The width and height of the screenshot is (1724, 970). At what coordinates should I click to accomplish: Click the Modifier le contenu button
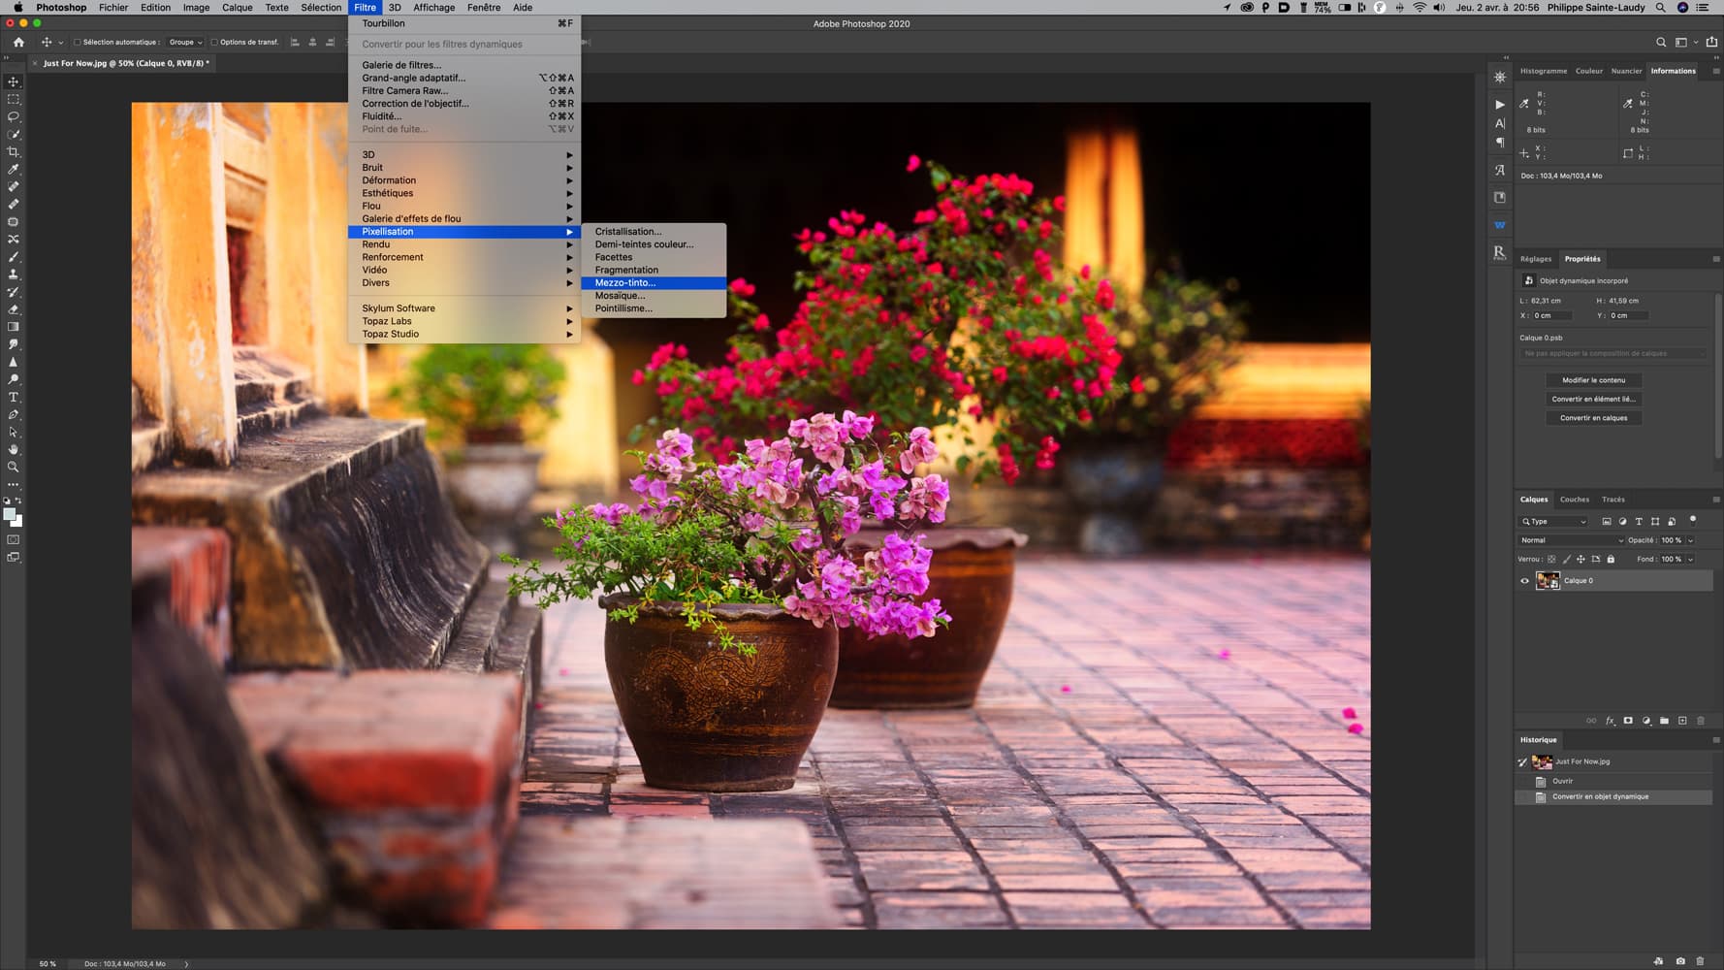point(1593,380)
